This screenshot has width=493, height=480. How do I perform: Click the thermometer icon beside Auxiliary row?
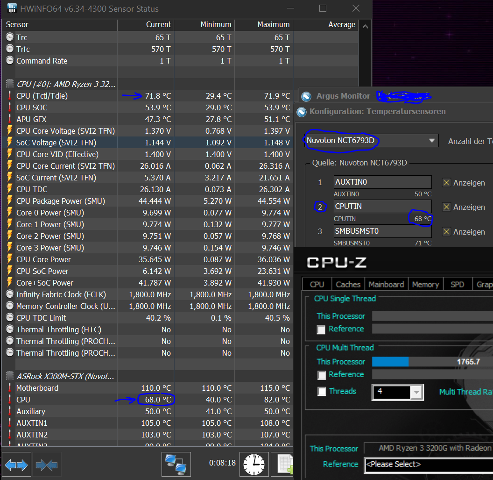10,411
